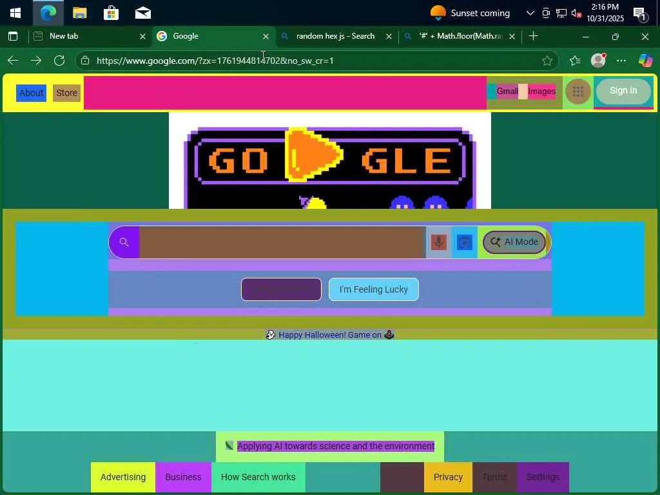Open How Search works link

click(x=258, y=478)
